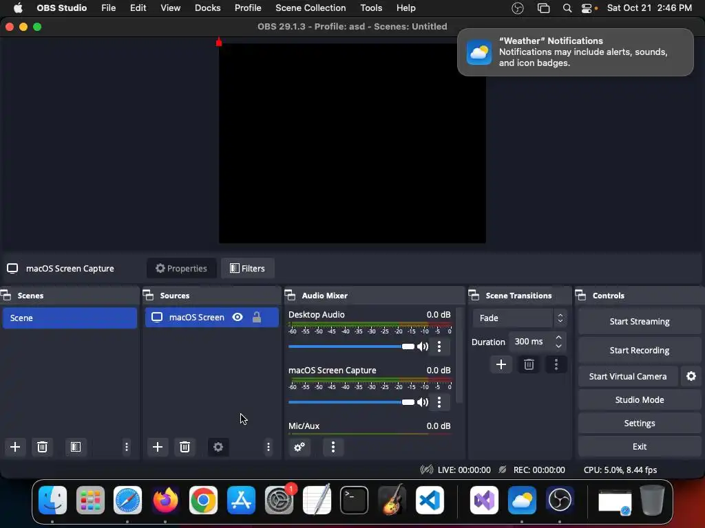This screenshot has width=705, height=528.
Task: Increase transition duration with up arrow
Action: pos(558,337)
